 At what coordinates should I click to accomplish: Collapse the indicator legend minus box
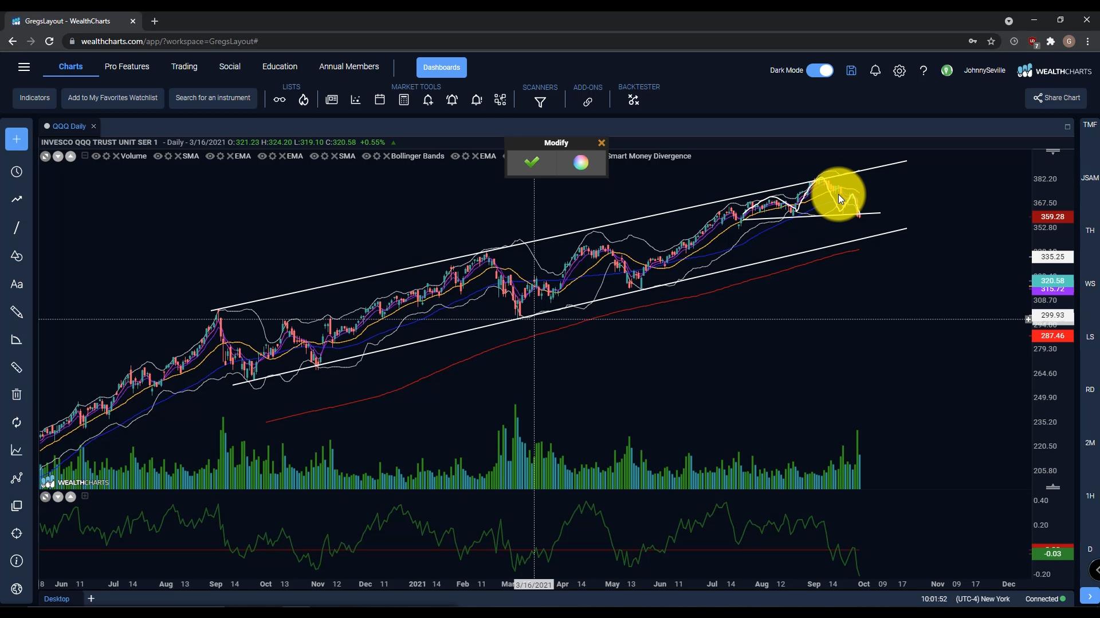point(85,156)
